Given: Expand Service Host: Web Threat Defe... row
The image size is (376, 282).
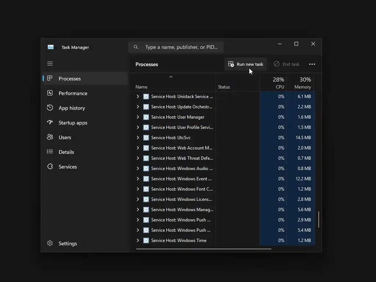Looking at the screenshot, I should (x=138, y=158).
